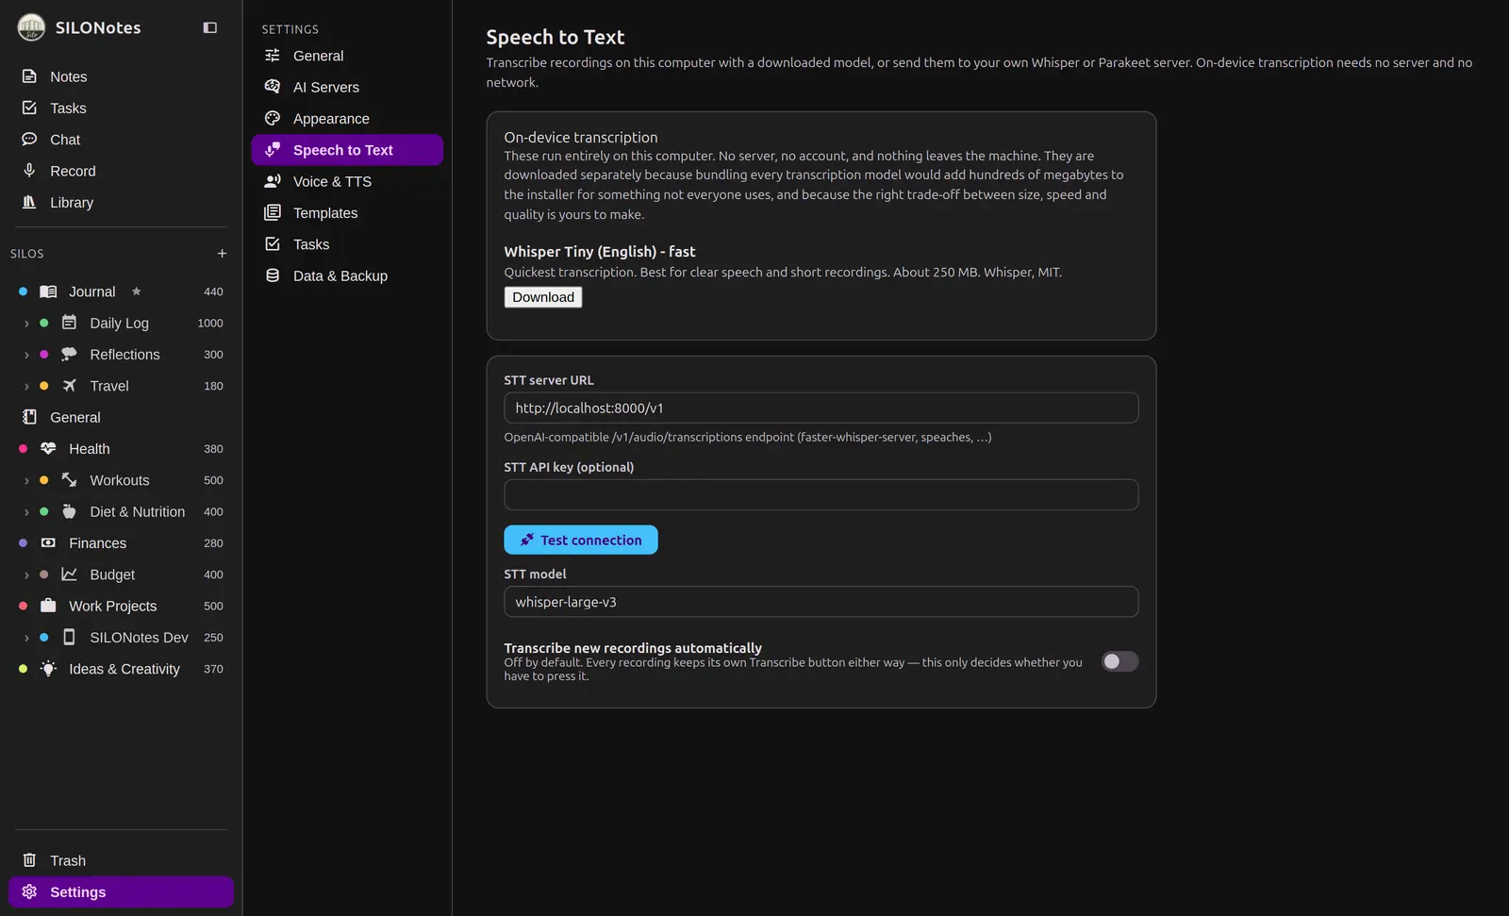Screen dimensions: 1509x916
Task: Click the Finances money icon
Action: (x=48, y=542)
